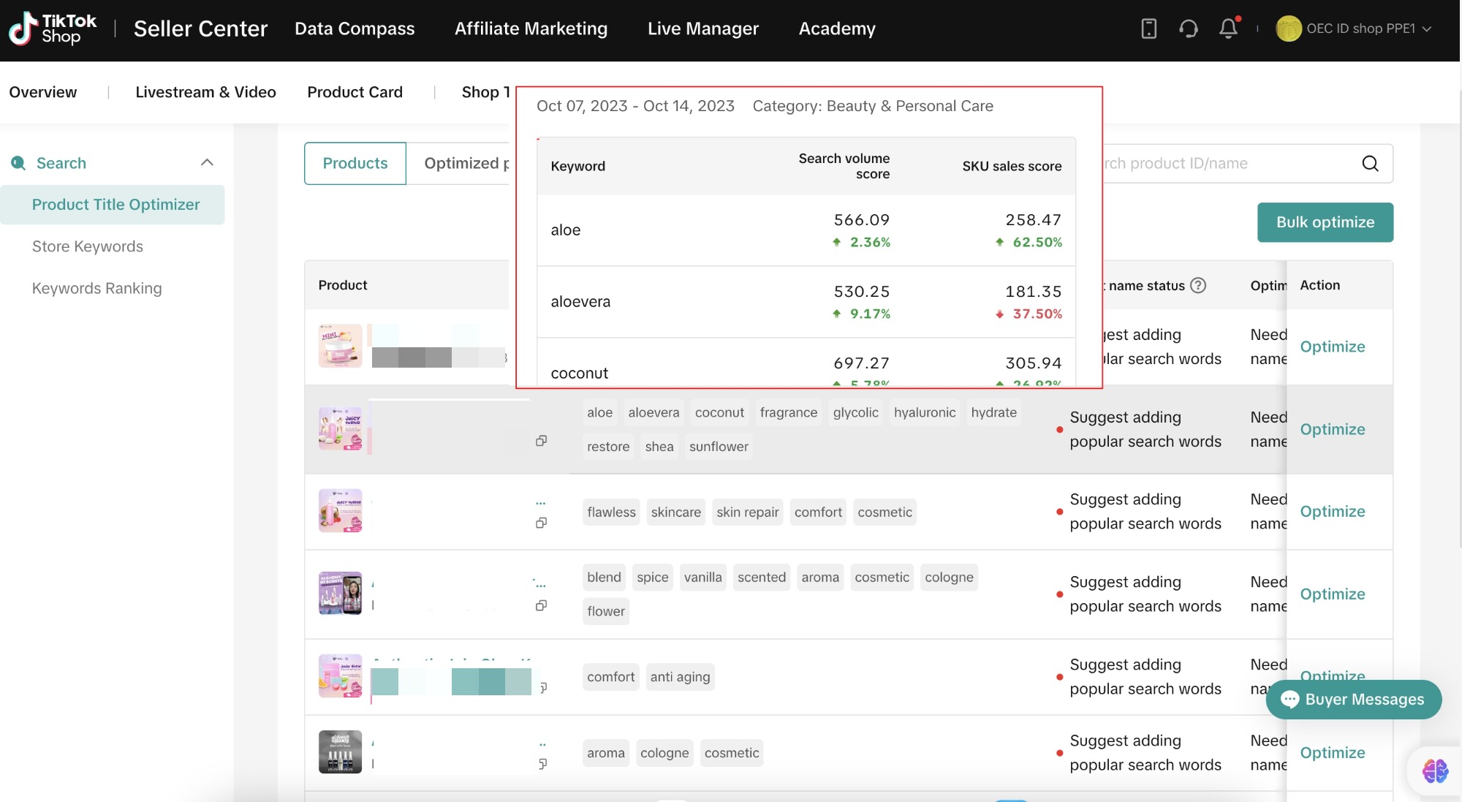Screen dimensions: 1462x802
Task: Click the Bulk optimize button
Action: click(1325, 222)
